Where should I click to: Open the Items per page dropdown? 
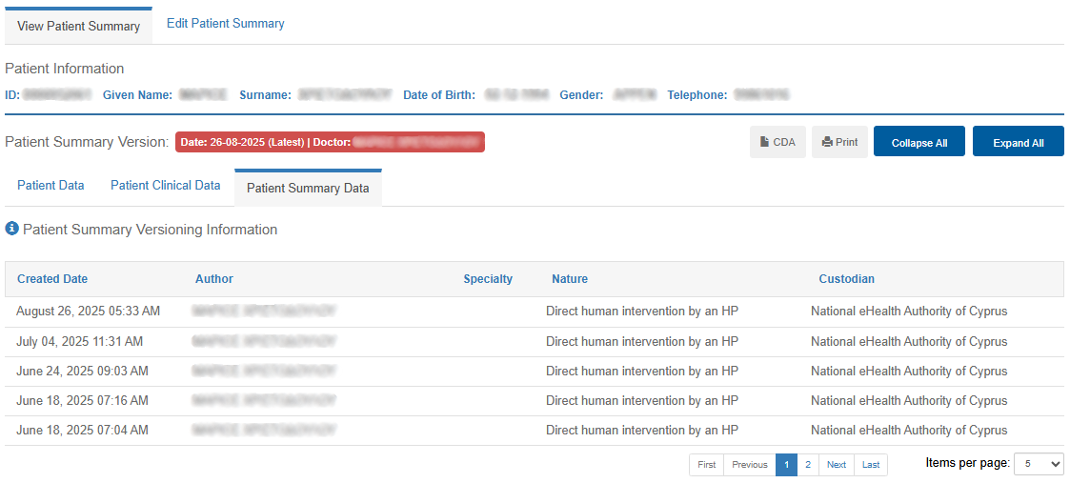1038,463
